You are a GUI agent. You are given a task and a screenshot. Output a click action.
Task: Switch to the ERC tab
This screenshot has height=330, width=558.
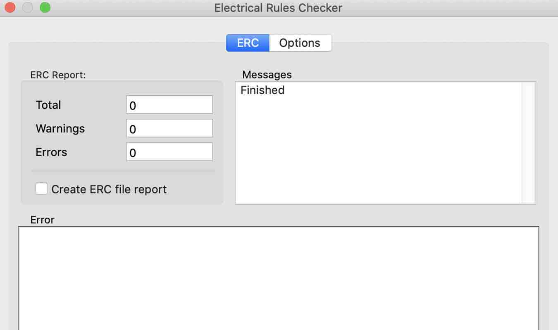pos(248,43)
